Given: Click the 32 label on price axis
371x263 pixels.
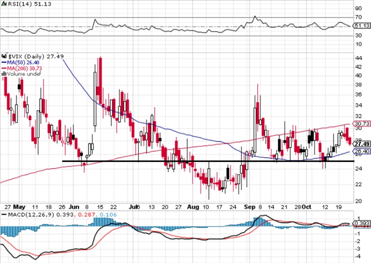Looking at the screenshot, I should (x=358, y=116).
